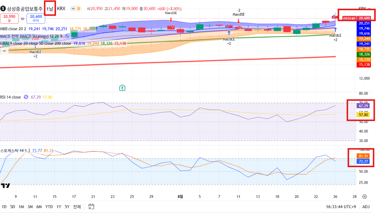Click the blue 19,616 price axis label

pos(364,34)
